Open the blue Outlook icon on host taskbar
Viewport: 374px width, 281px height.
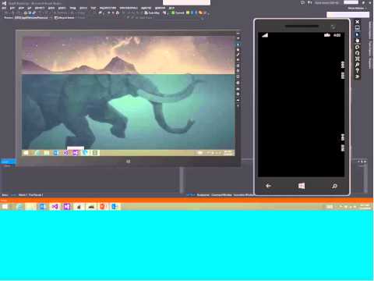point(115,207)
